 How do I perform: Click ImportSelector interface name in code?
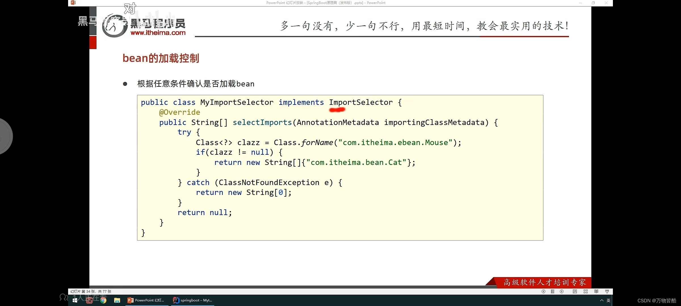(x=361, y=102)
